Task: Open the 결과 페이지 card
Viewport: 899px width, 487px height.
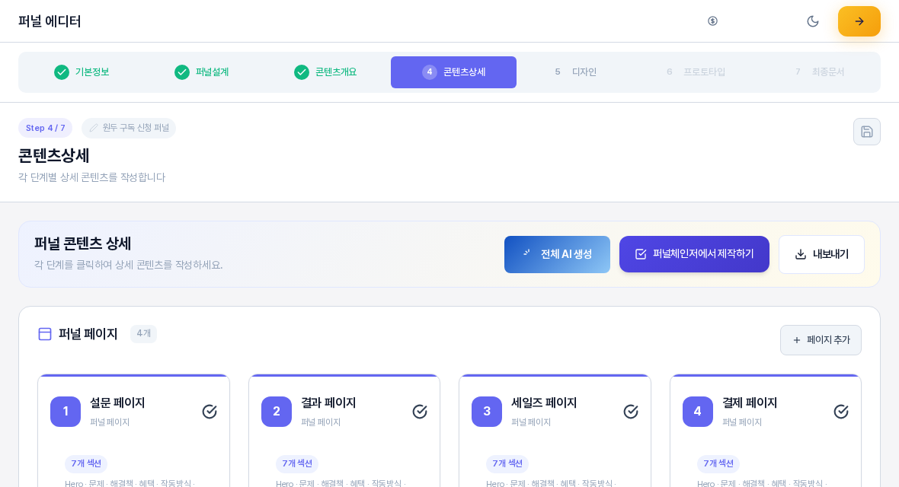Action: point(344,431)
